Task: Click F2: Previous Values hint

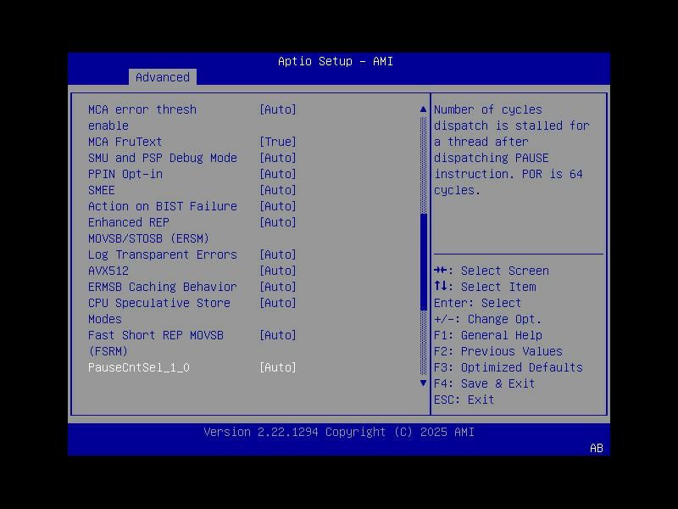Action: pos(498,351)
